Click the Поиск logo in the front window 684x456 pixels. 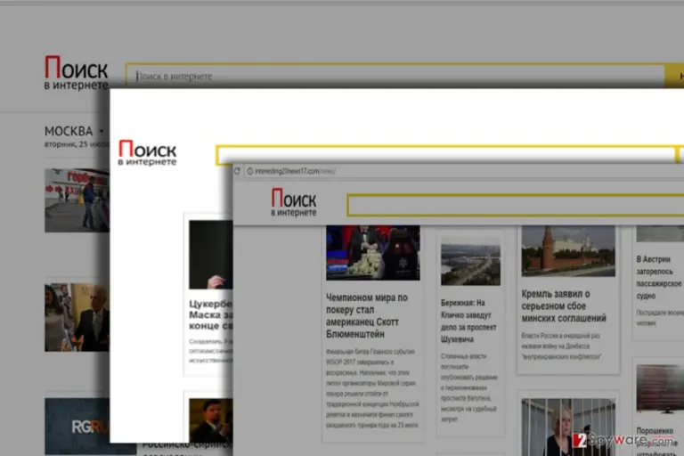tap(294, 202)
